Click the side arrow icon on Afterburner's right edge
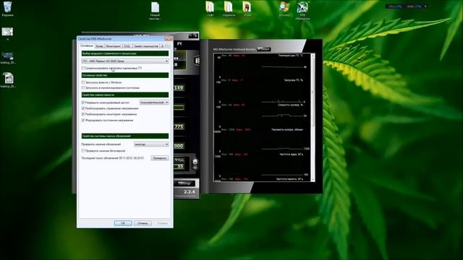The image size is (463, 260). pyautogui.click(x=197, y=61)
